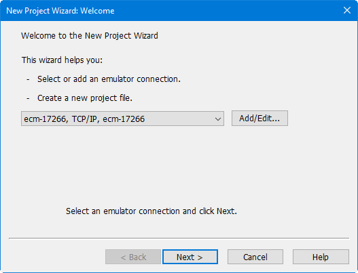
Task: Click the Welcome to the New Project Wizard heading
Action: point(90,36)
